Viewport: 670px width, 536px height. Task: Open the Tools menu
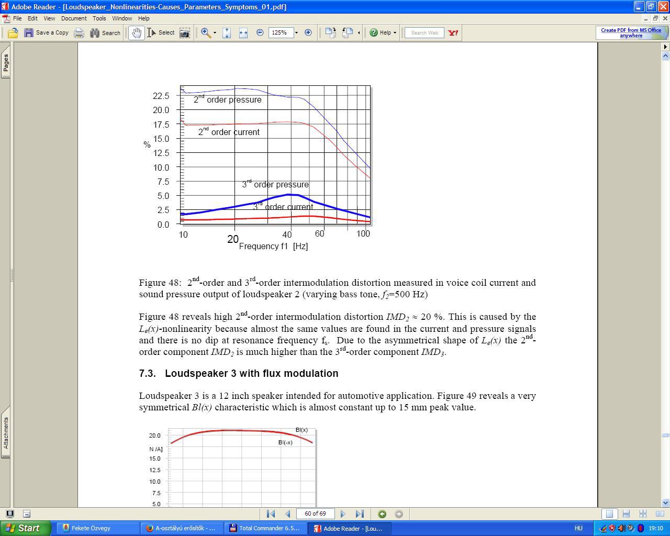[x=99, y=18]
